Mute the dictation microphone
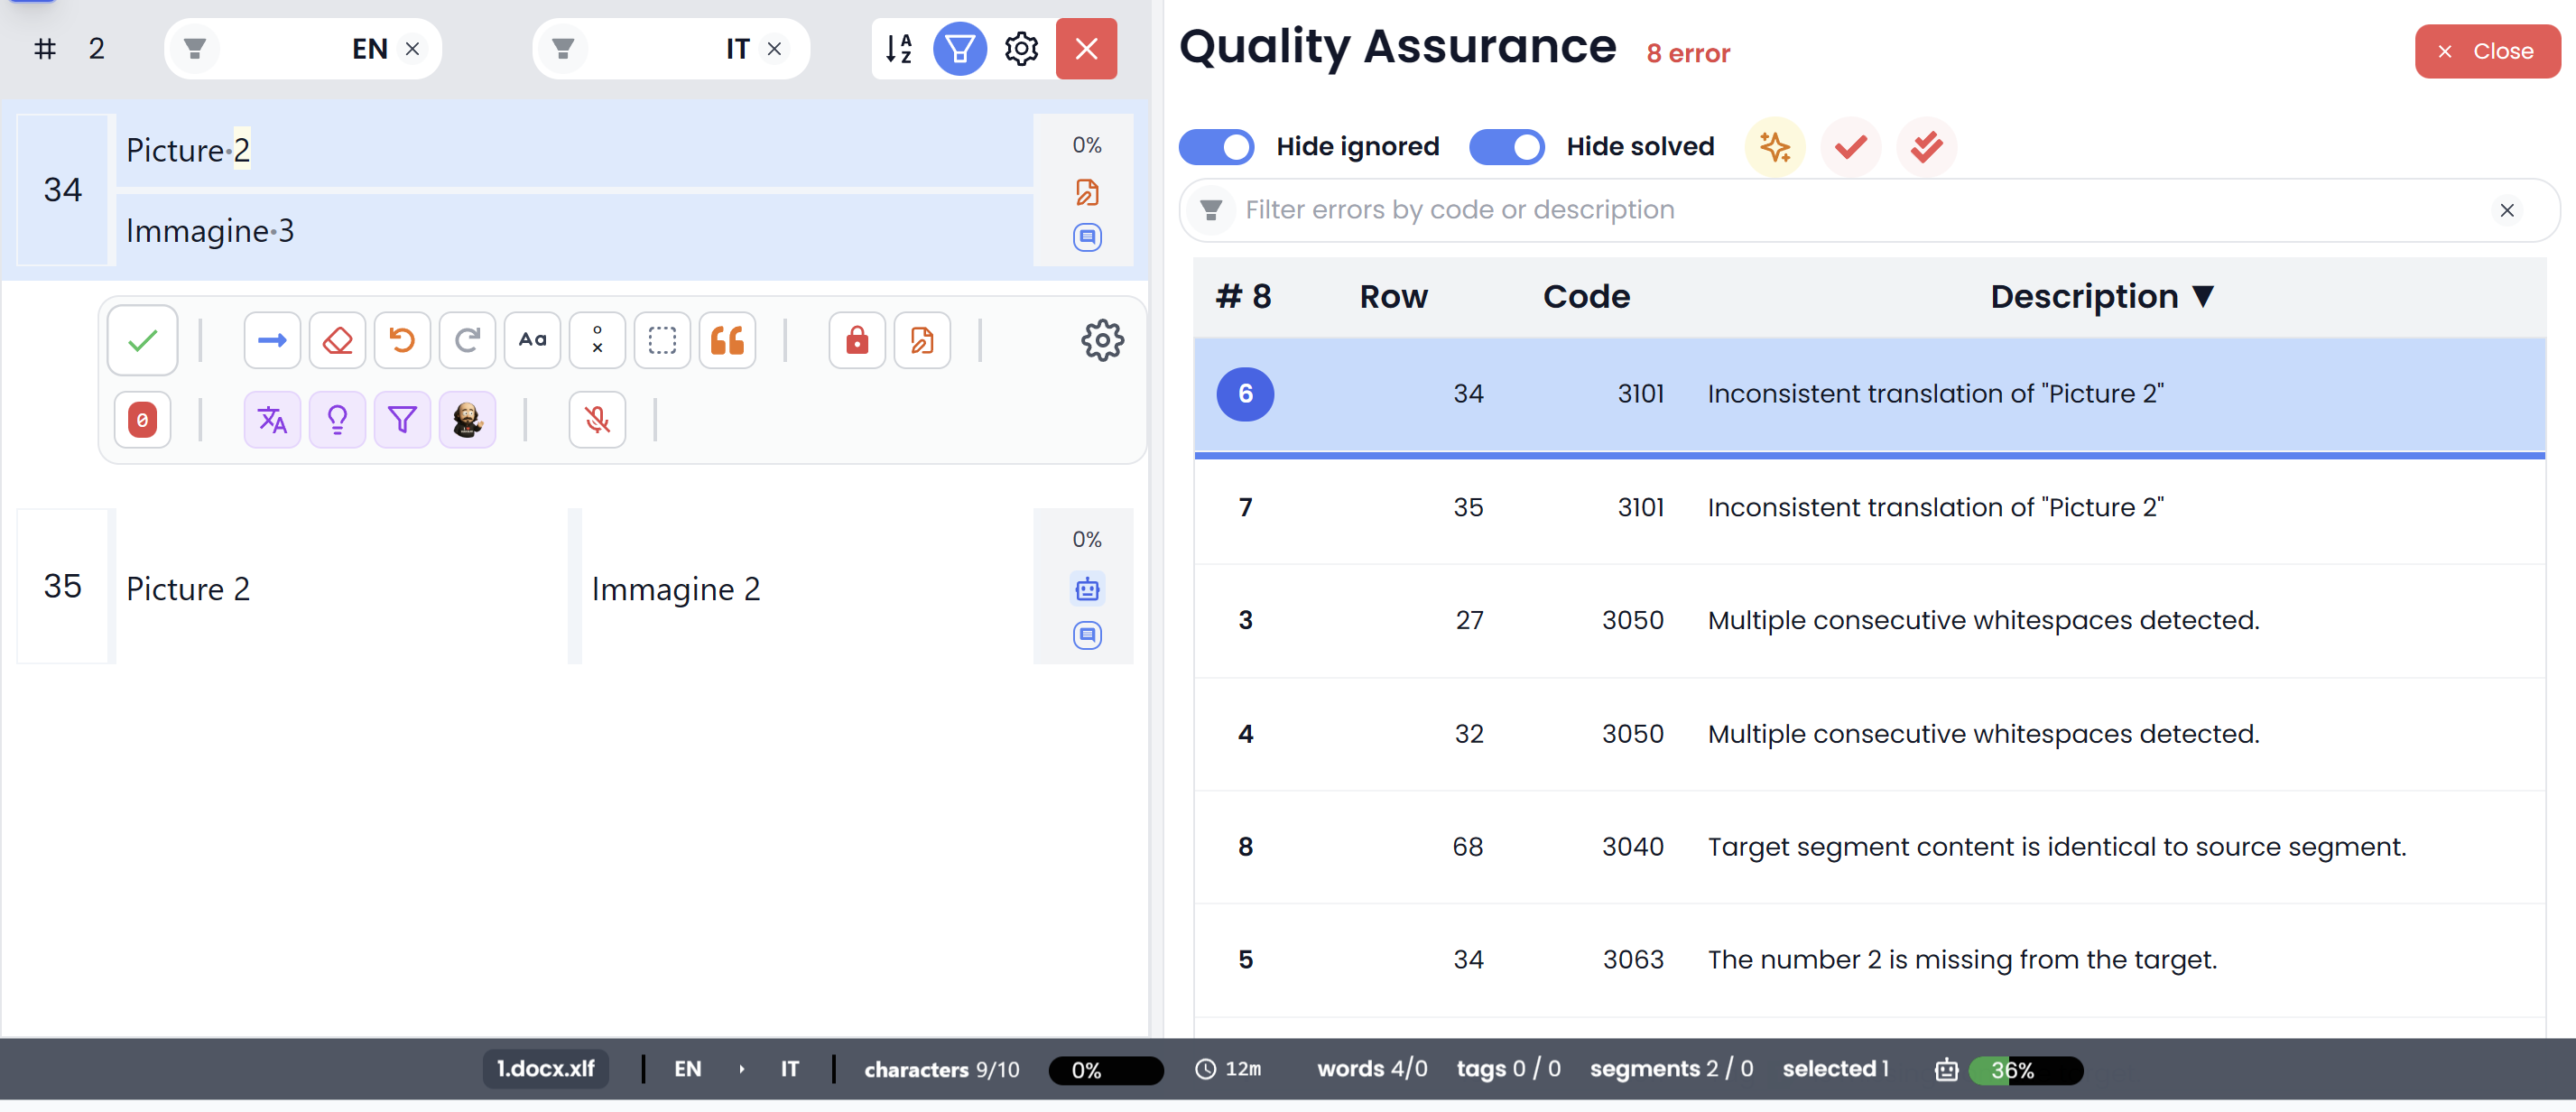2576x1112 pixels. (x=597, y=420)
